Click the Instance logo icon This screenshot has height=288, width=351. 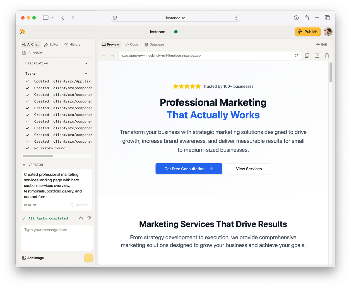pos(23,32)
